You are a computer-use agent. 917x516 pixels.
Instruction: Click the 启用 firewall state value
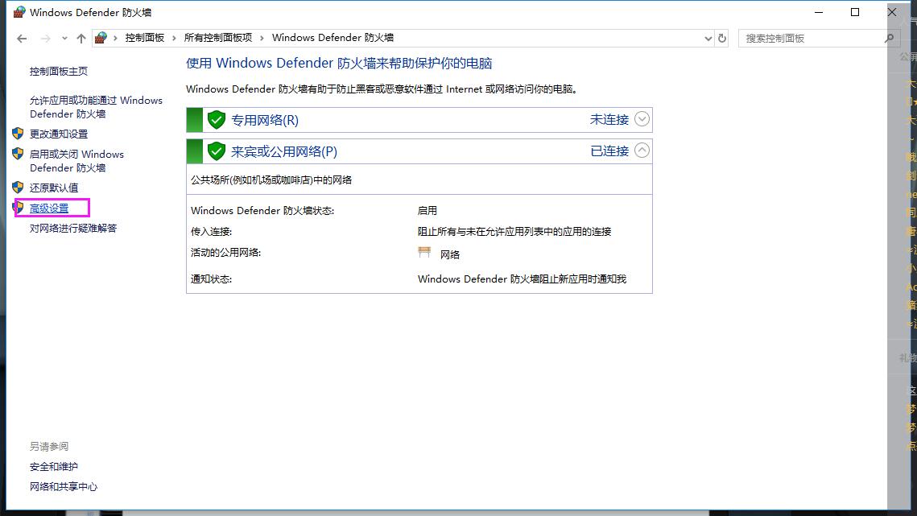[428, 211]
